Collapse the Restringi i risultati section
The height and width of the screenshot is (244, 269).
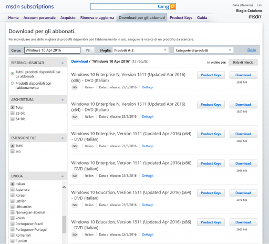click(x=63, y=63)
